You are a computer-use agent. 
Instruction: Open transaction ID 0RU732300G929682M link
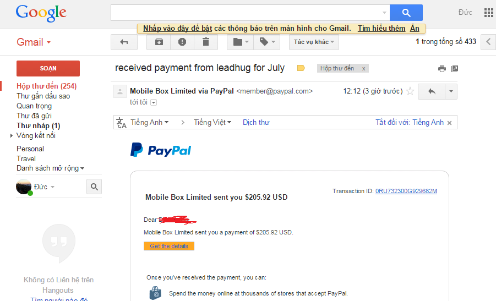tap(406, 191)
